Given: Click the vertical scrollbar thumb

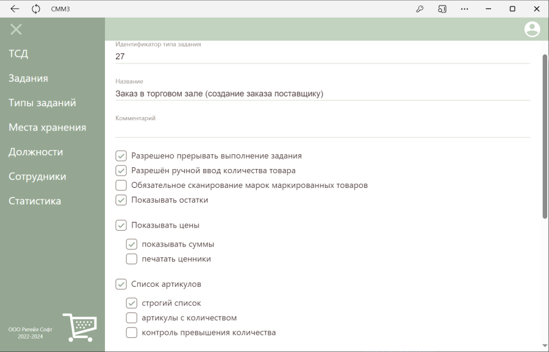Looking at the screenshot, I should point(545,137).
